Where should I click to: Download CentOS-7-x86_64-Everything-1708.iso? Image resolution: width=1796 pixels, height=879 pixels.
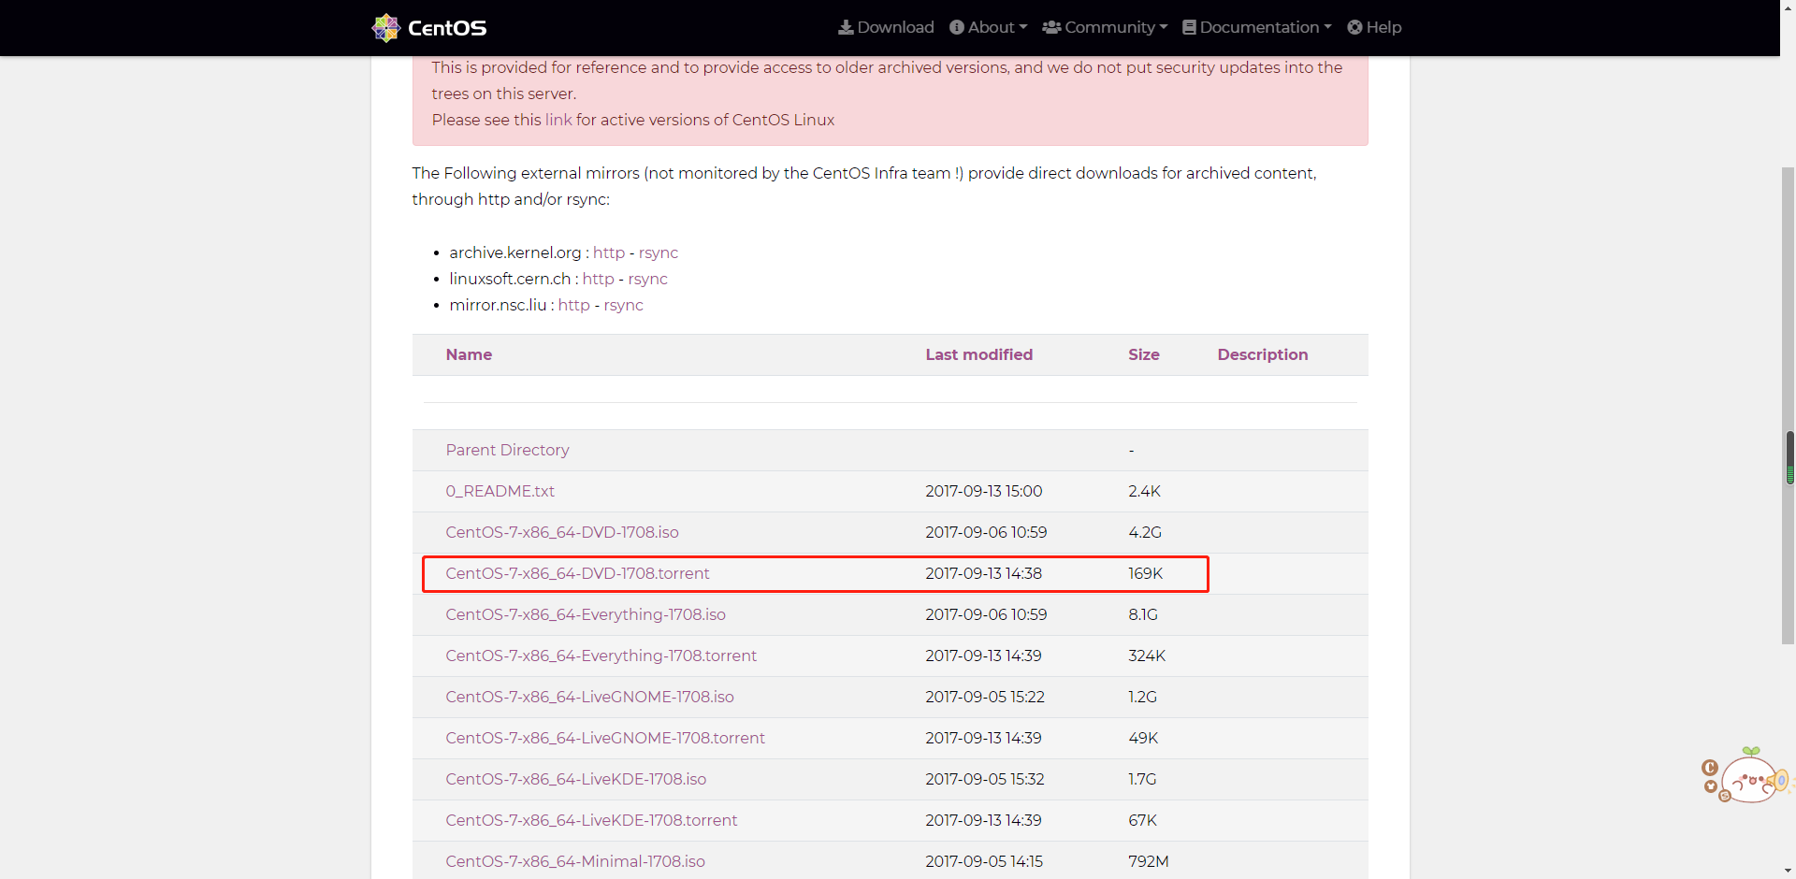pyautogui.click(x=586, y=614)
